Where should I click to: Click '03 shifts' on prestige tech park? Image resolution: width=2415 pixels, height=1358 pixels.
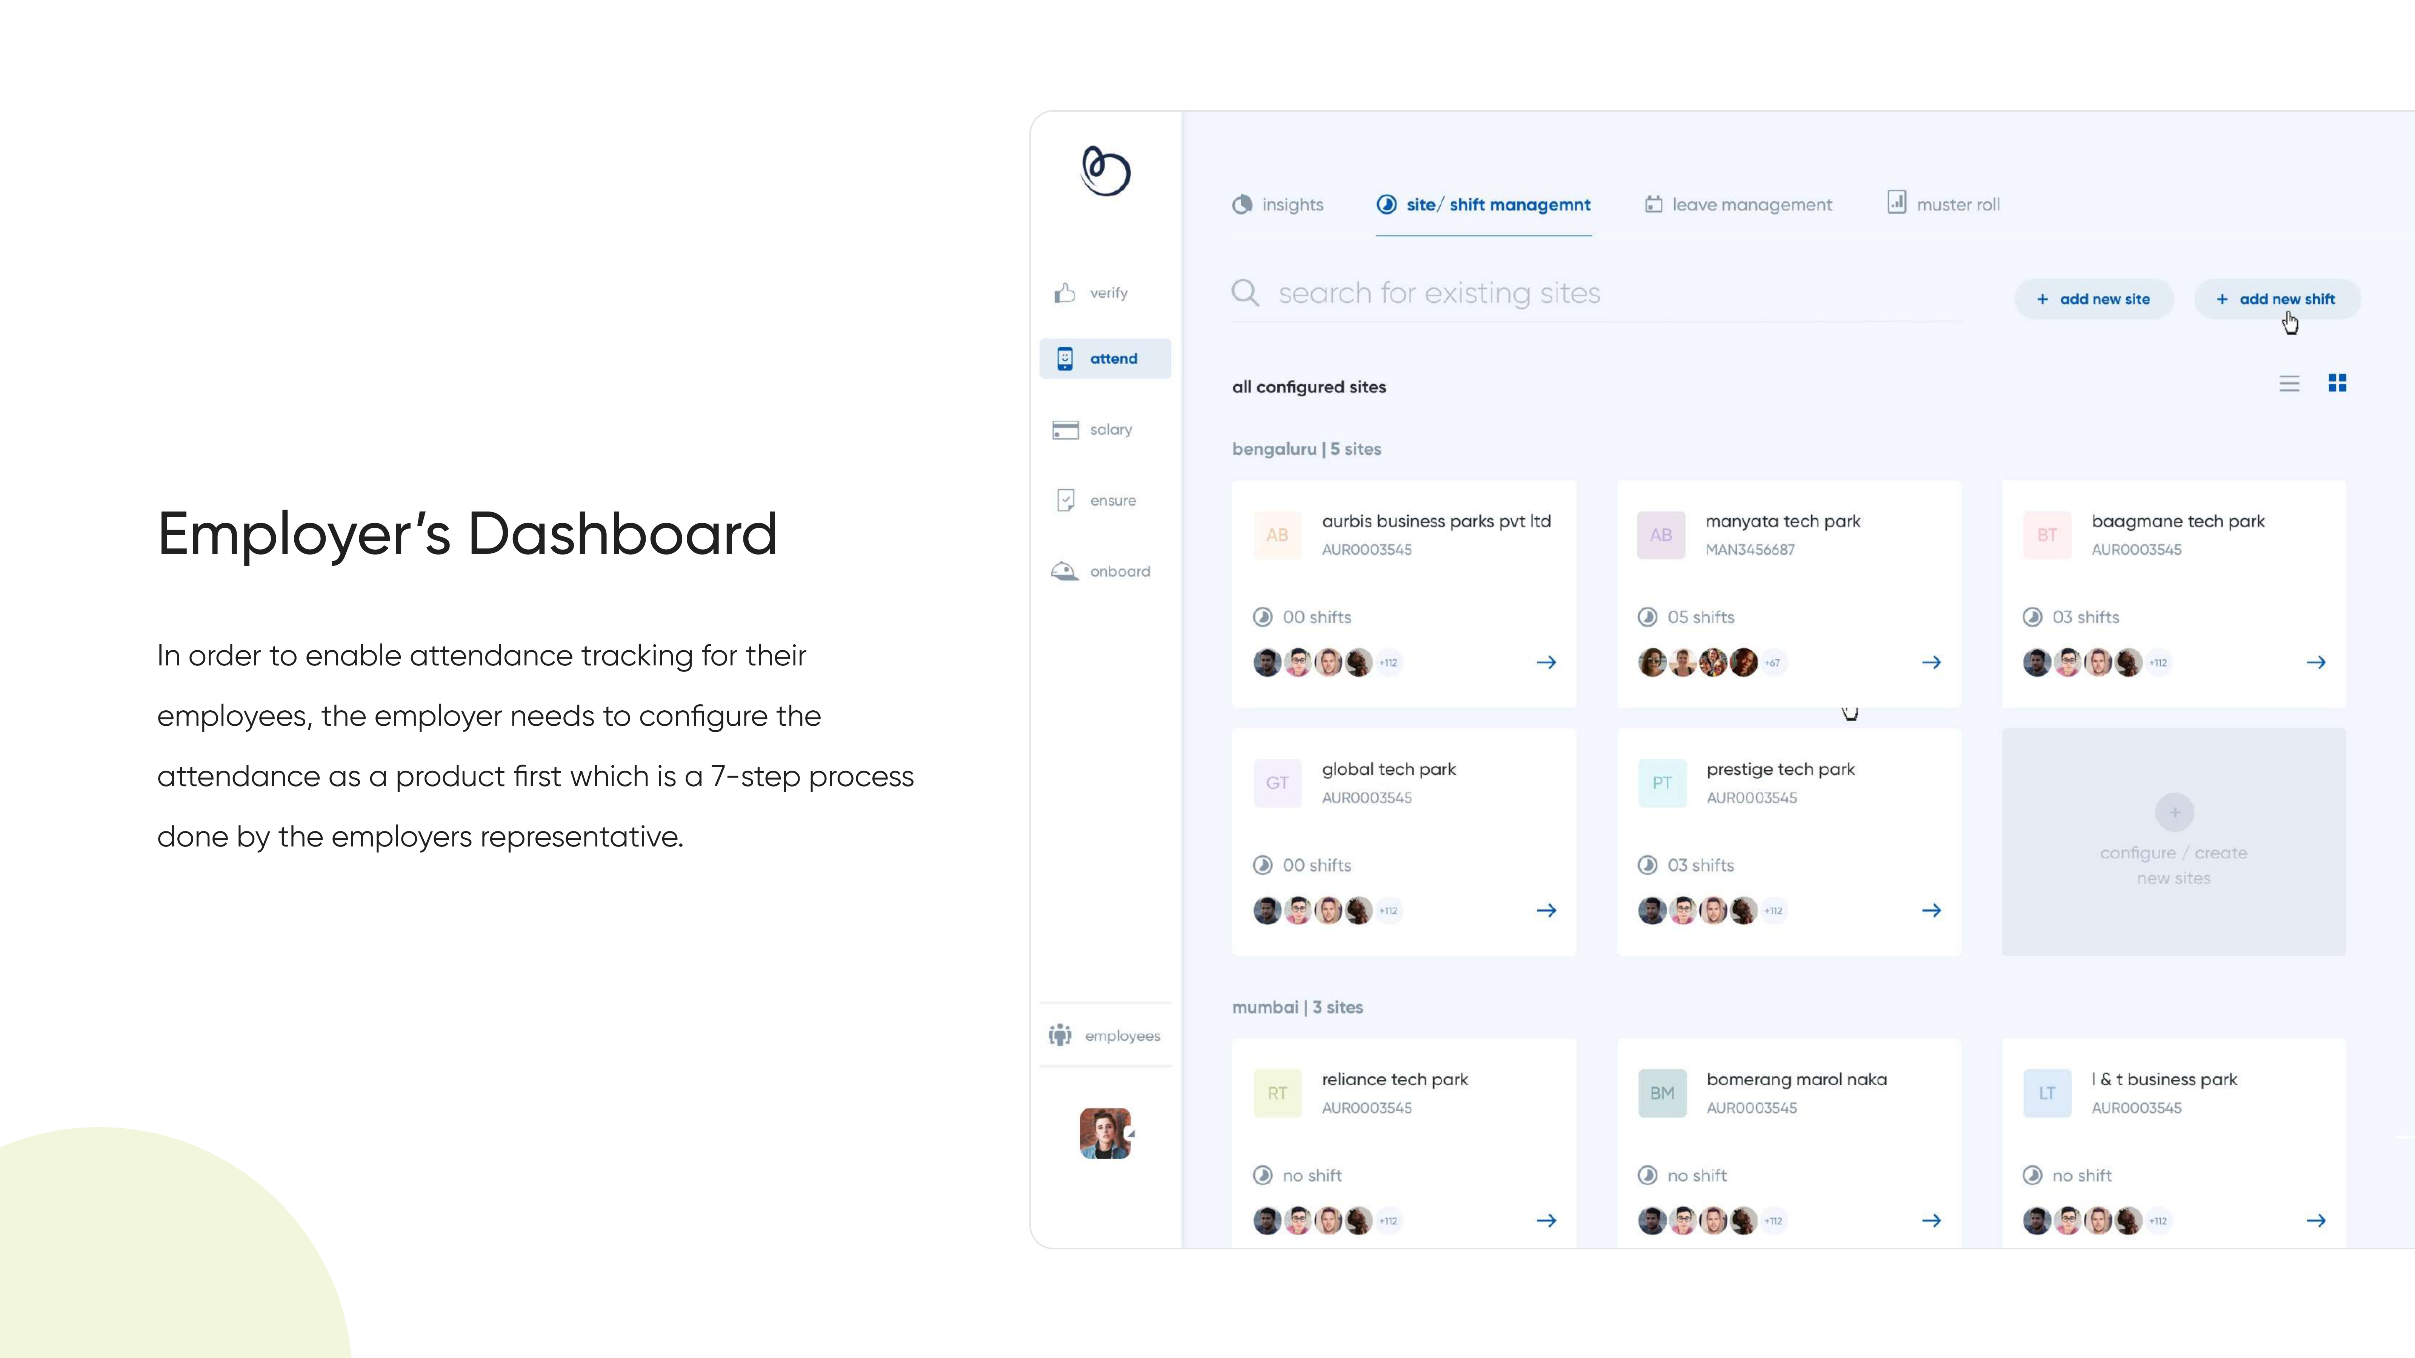1687,866
